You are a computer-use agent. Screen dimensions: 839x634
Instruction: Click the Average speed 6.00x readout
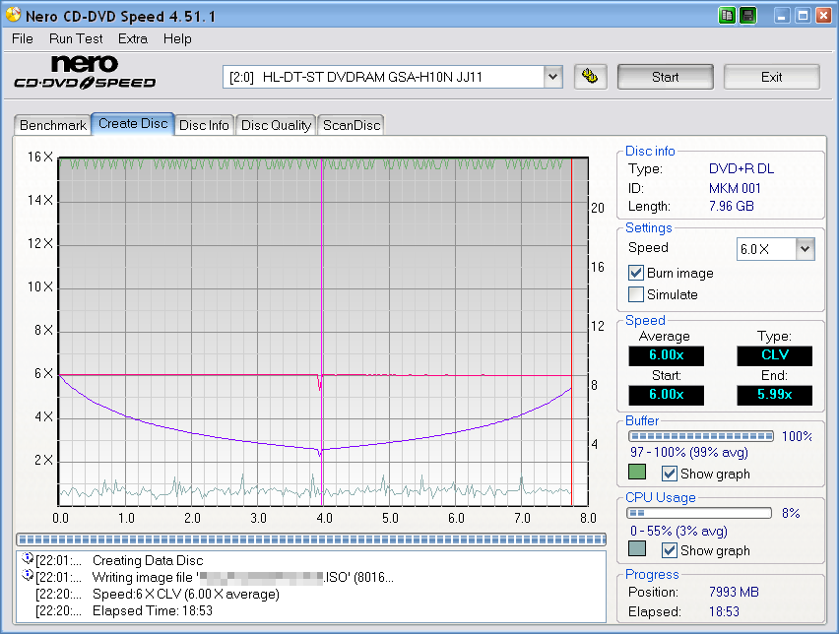[666, 355]
